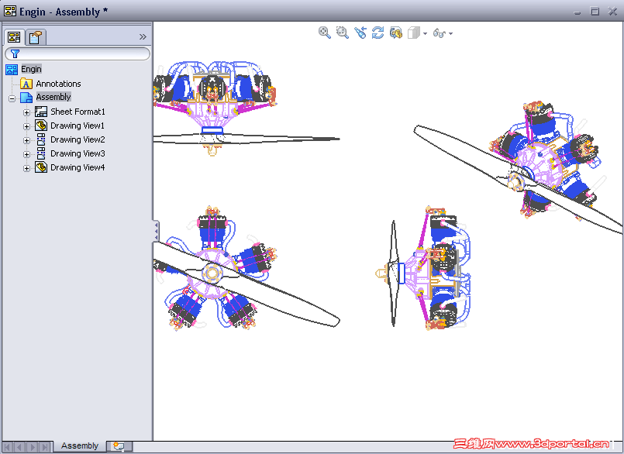Expand the panel tabs double-chevron

[x=143, y=37]
